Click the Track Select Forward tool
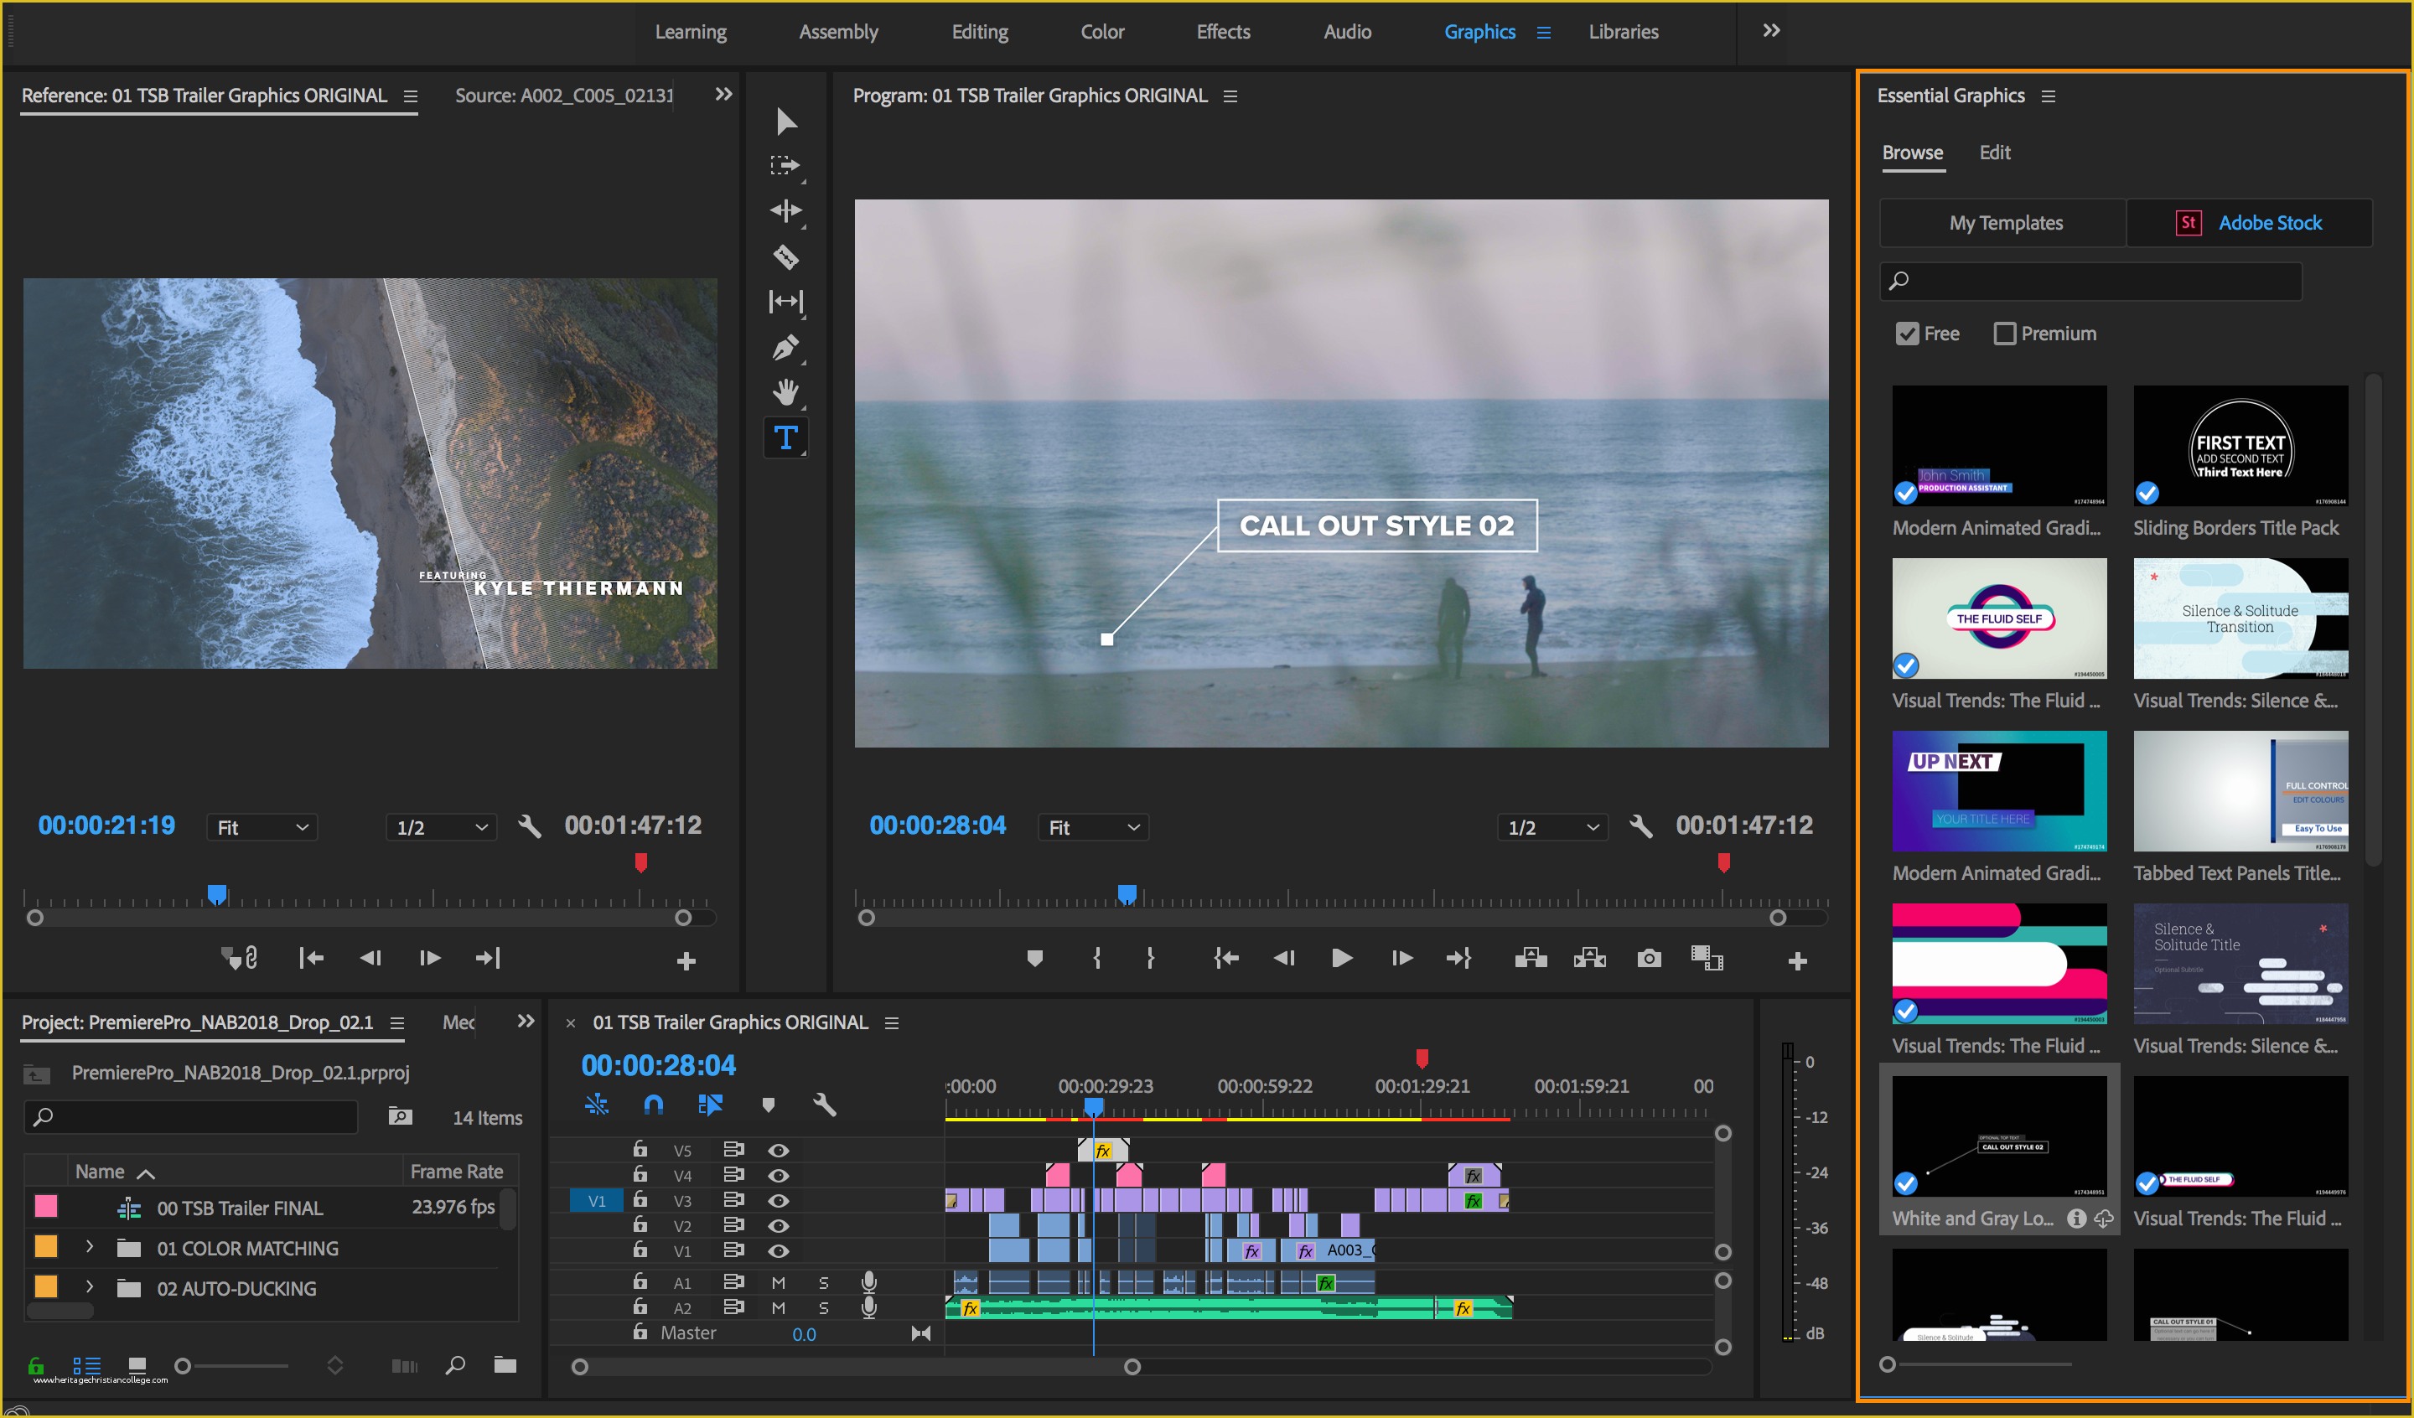2414x1418 pixels. tap(785, 165)
